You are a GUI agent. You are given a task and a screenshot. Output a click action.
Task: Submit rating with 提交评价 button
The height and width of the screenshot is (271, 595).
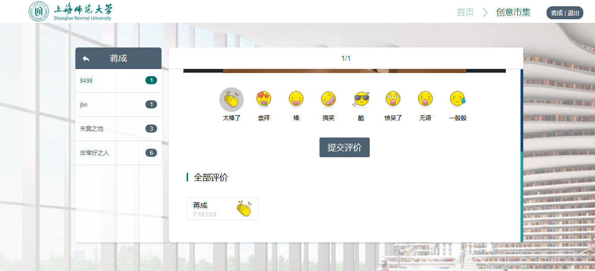click(x=344, y=147)
